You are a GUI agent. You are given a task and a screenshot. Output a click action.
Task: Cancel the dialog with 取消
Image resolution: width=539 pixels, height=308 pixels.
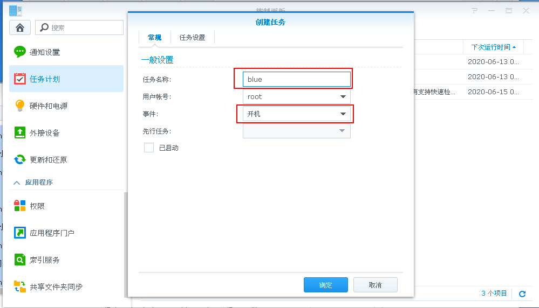point(375,285)
